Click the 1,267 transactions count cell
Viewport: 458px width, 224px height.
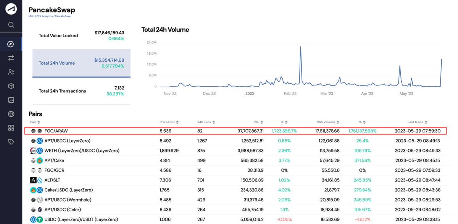[203, 141]
